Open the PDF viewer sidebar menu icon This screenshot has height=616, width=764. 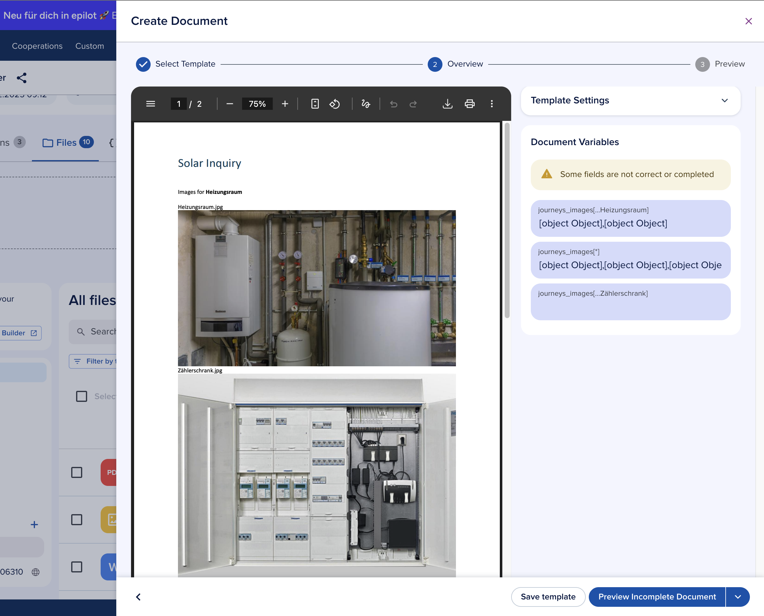tap(150, 104)
